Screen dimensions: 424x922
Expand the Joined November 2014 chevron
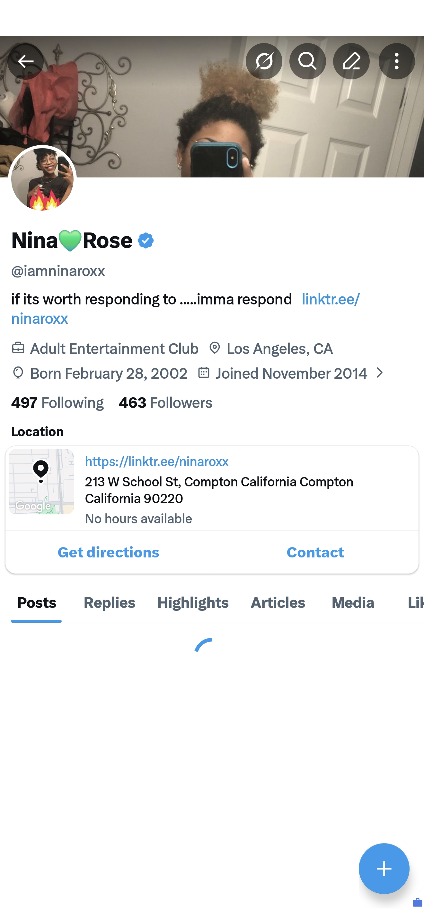[x=380, y=373]
